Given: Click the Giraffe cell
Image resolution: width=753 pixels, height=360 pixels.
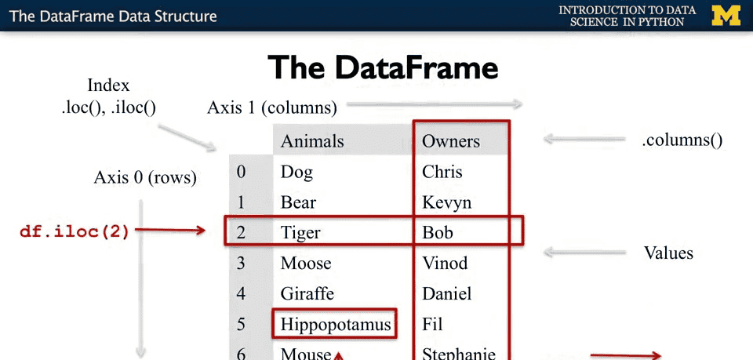Looking at the screenshot, I should 307,293.
